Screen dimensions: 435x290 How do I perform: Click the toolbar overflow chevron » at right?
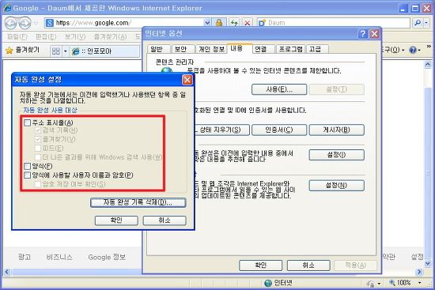pos(429,47)
